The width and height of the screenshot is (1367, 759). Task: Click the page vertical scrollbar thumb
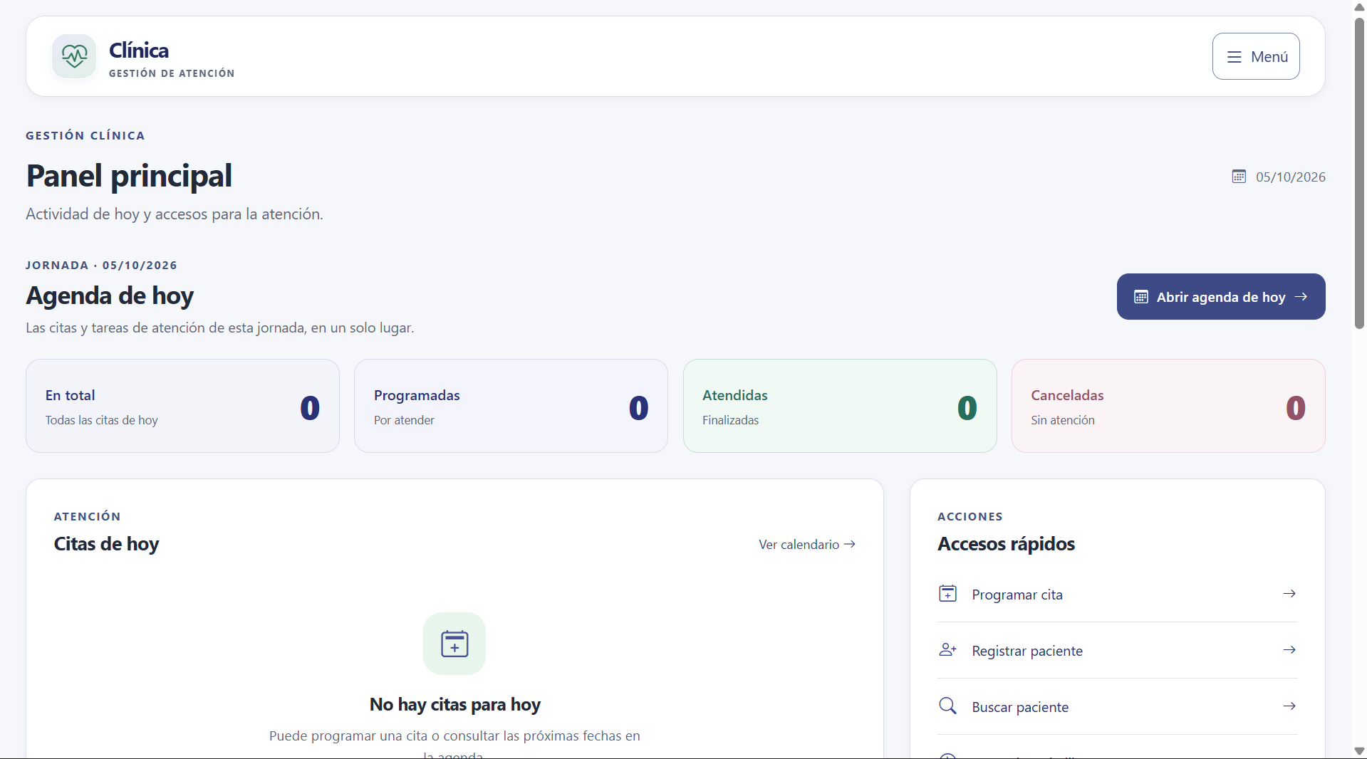1359,173
